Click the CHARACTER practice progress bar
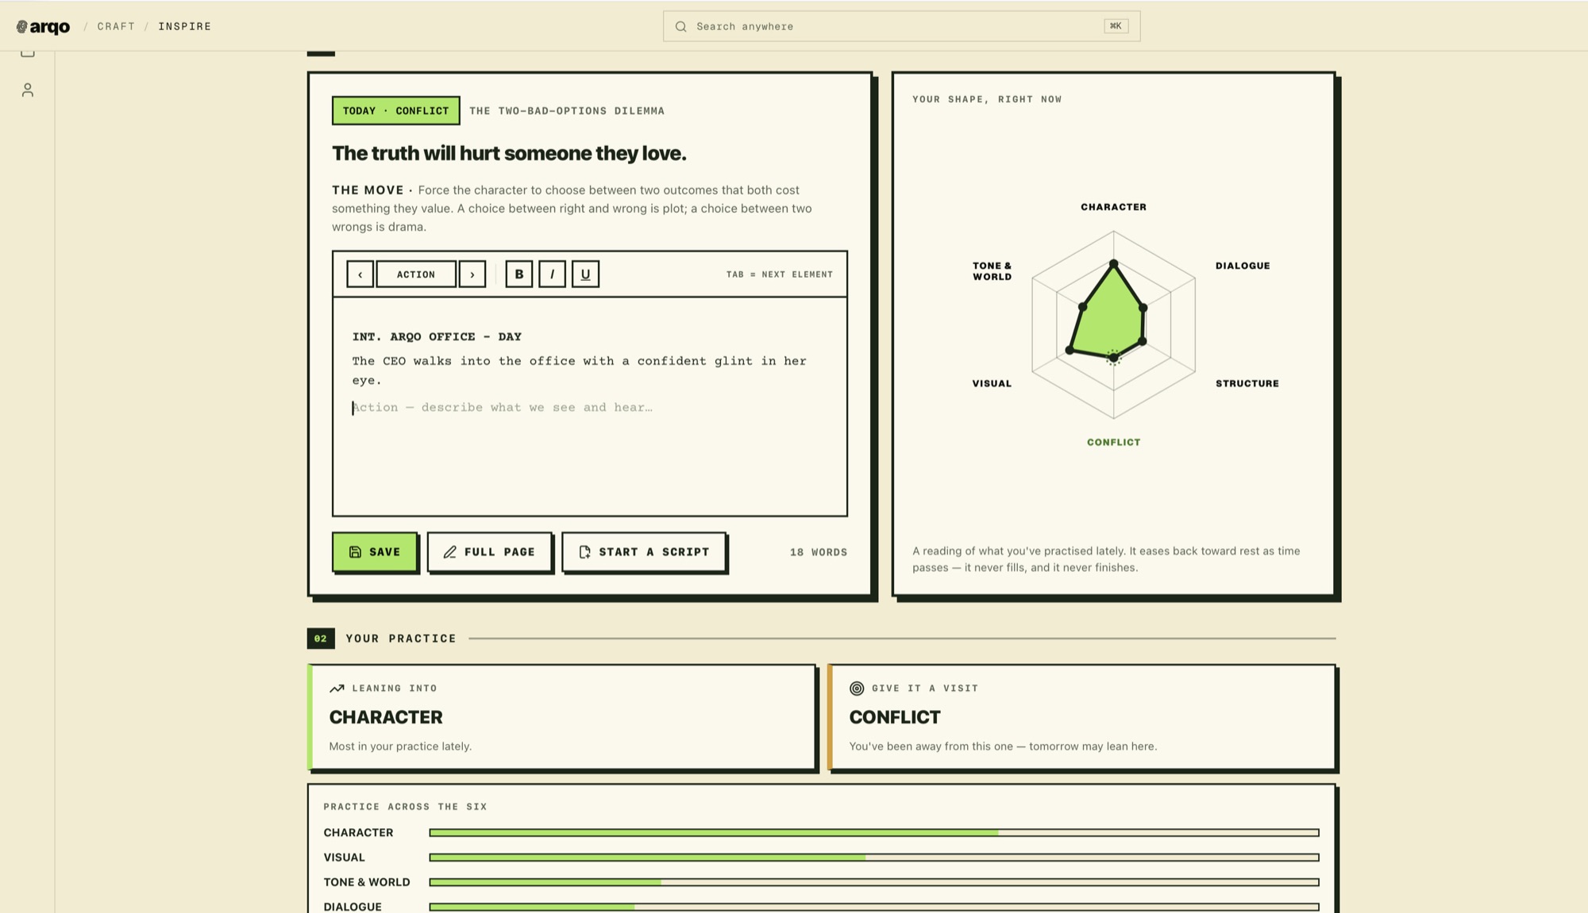Image resolution: width=1588 pixels, height=913 pixels. coord(874,833)
